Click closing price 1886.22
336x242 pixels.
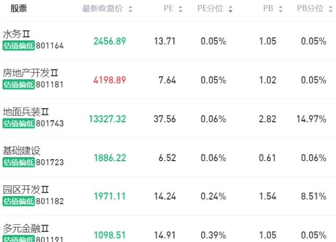[110, 158]
